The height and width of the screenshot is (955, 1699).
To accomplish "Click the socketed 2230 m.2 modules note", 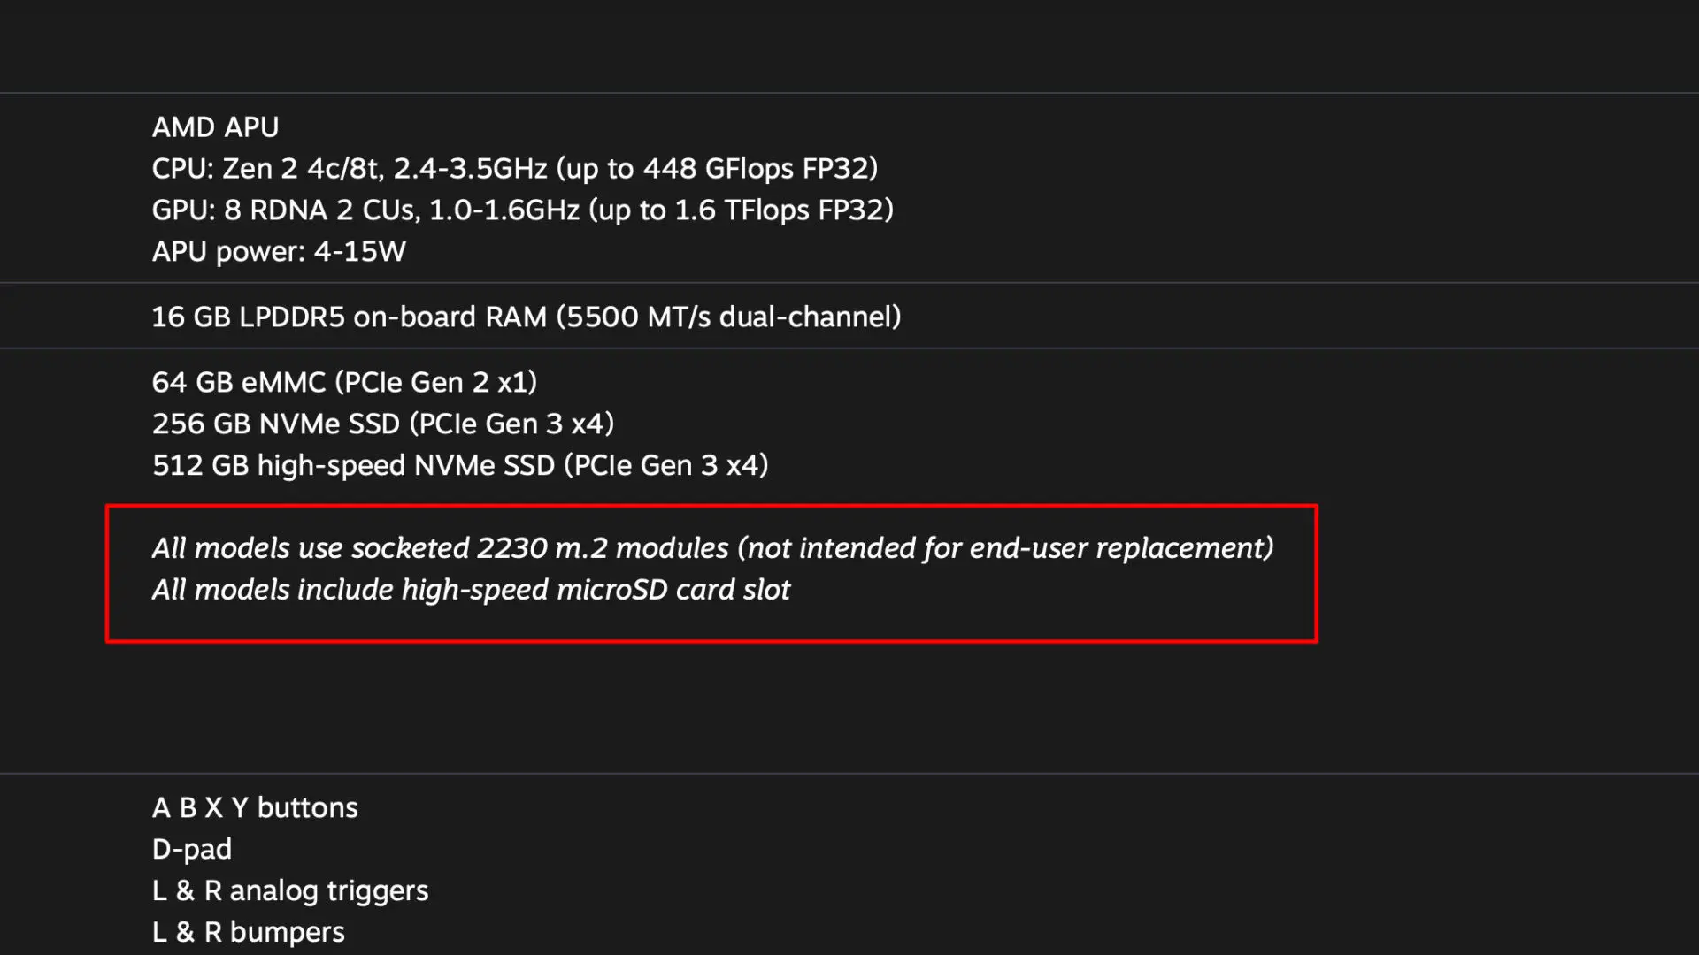I will (713, 548).
